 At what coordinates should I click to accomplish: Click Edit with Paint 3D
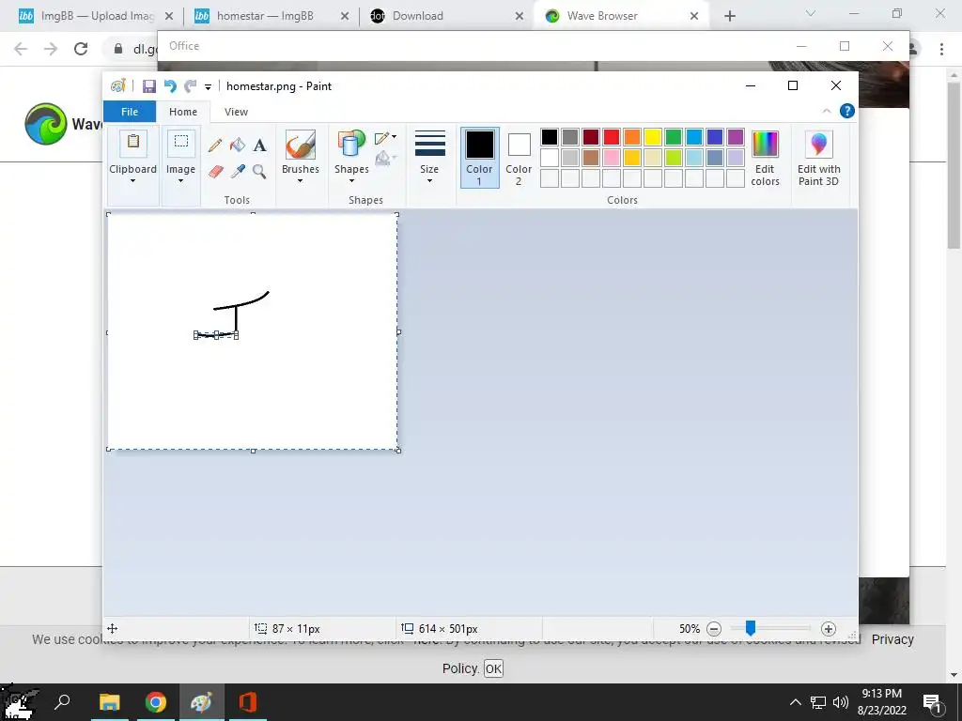[x=819, y=158]
